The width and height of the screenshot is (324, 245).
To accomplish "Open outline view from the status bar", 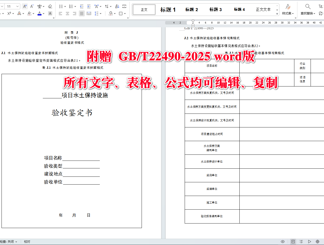I will 301,241.
